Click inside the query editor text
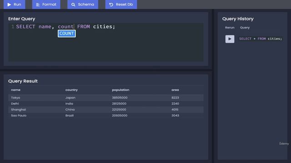The height and width of the screenshot is (163, 291). 65,27
